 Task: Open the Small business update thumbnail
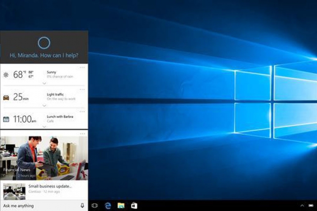pyautogui.click(x=14, y=192)
